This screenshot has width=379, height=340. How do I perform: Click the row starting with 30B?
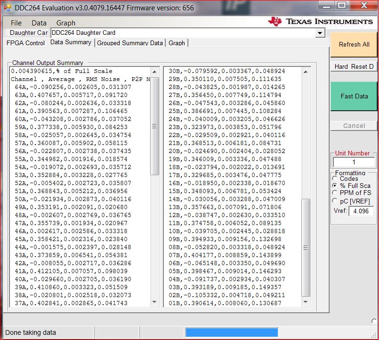227,71
